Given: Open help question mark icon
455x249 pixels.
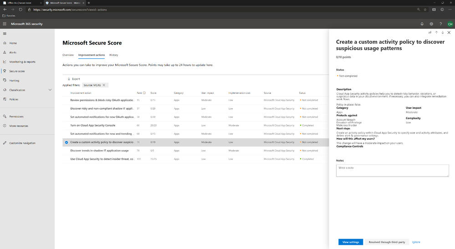Looking at the screenshot, I should (440, 24).
